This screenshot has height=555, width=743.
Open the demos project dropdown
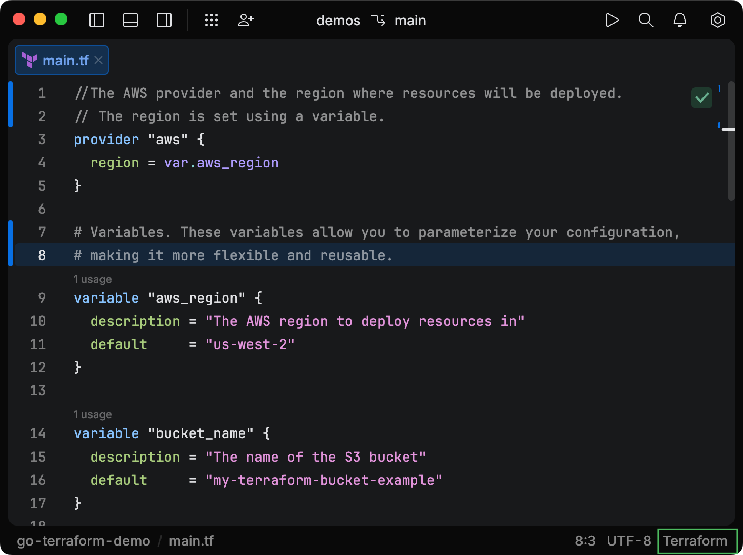click(x=338, y=21)
